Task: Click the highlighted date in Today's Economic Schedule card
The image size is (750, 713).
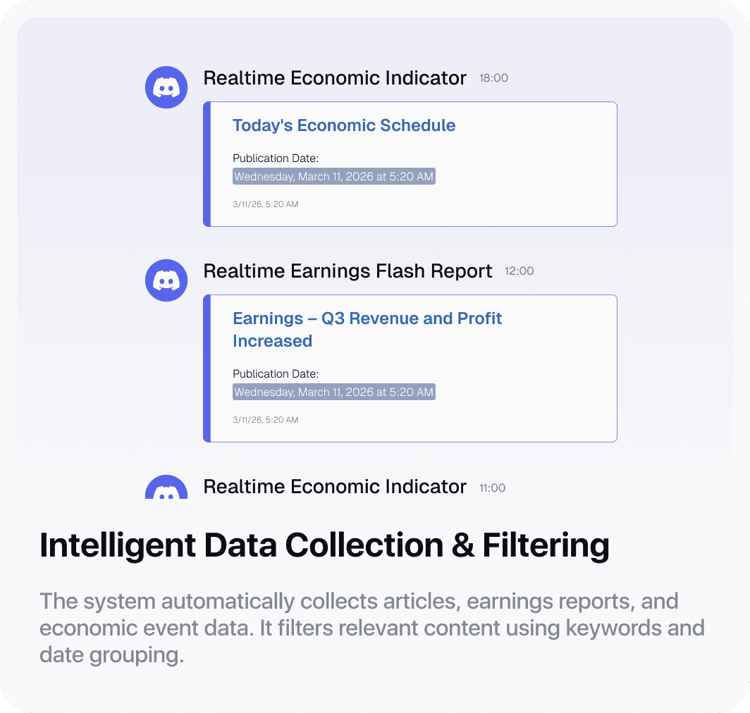Action: (333, 177)
